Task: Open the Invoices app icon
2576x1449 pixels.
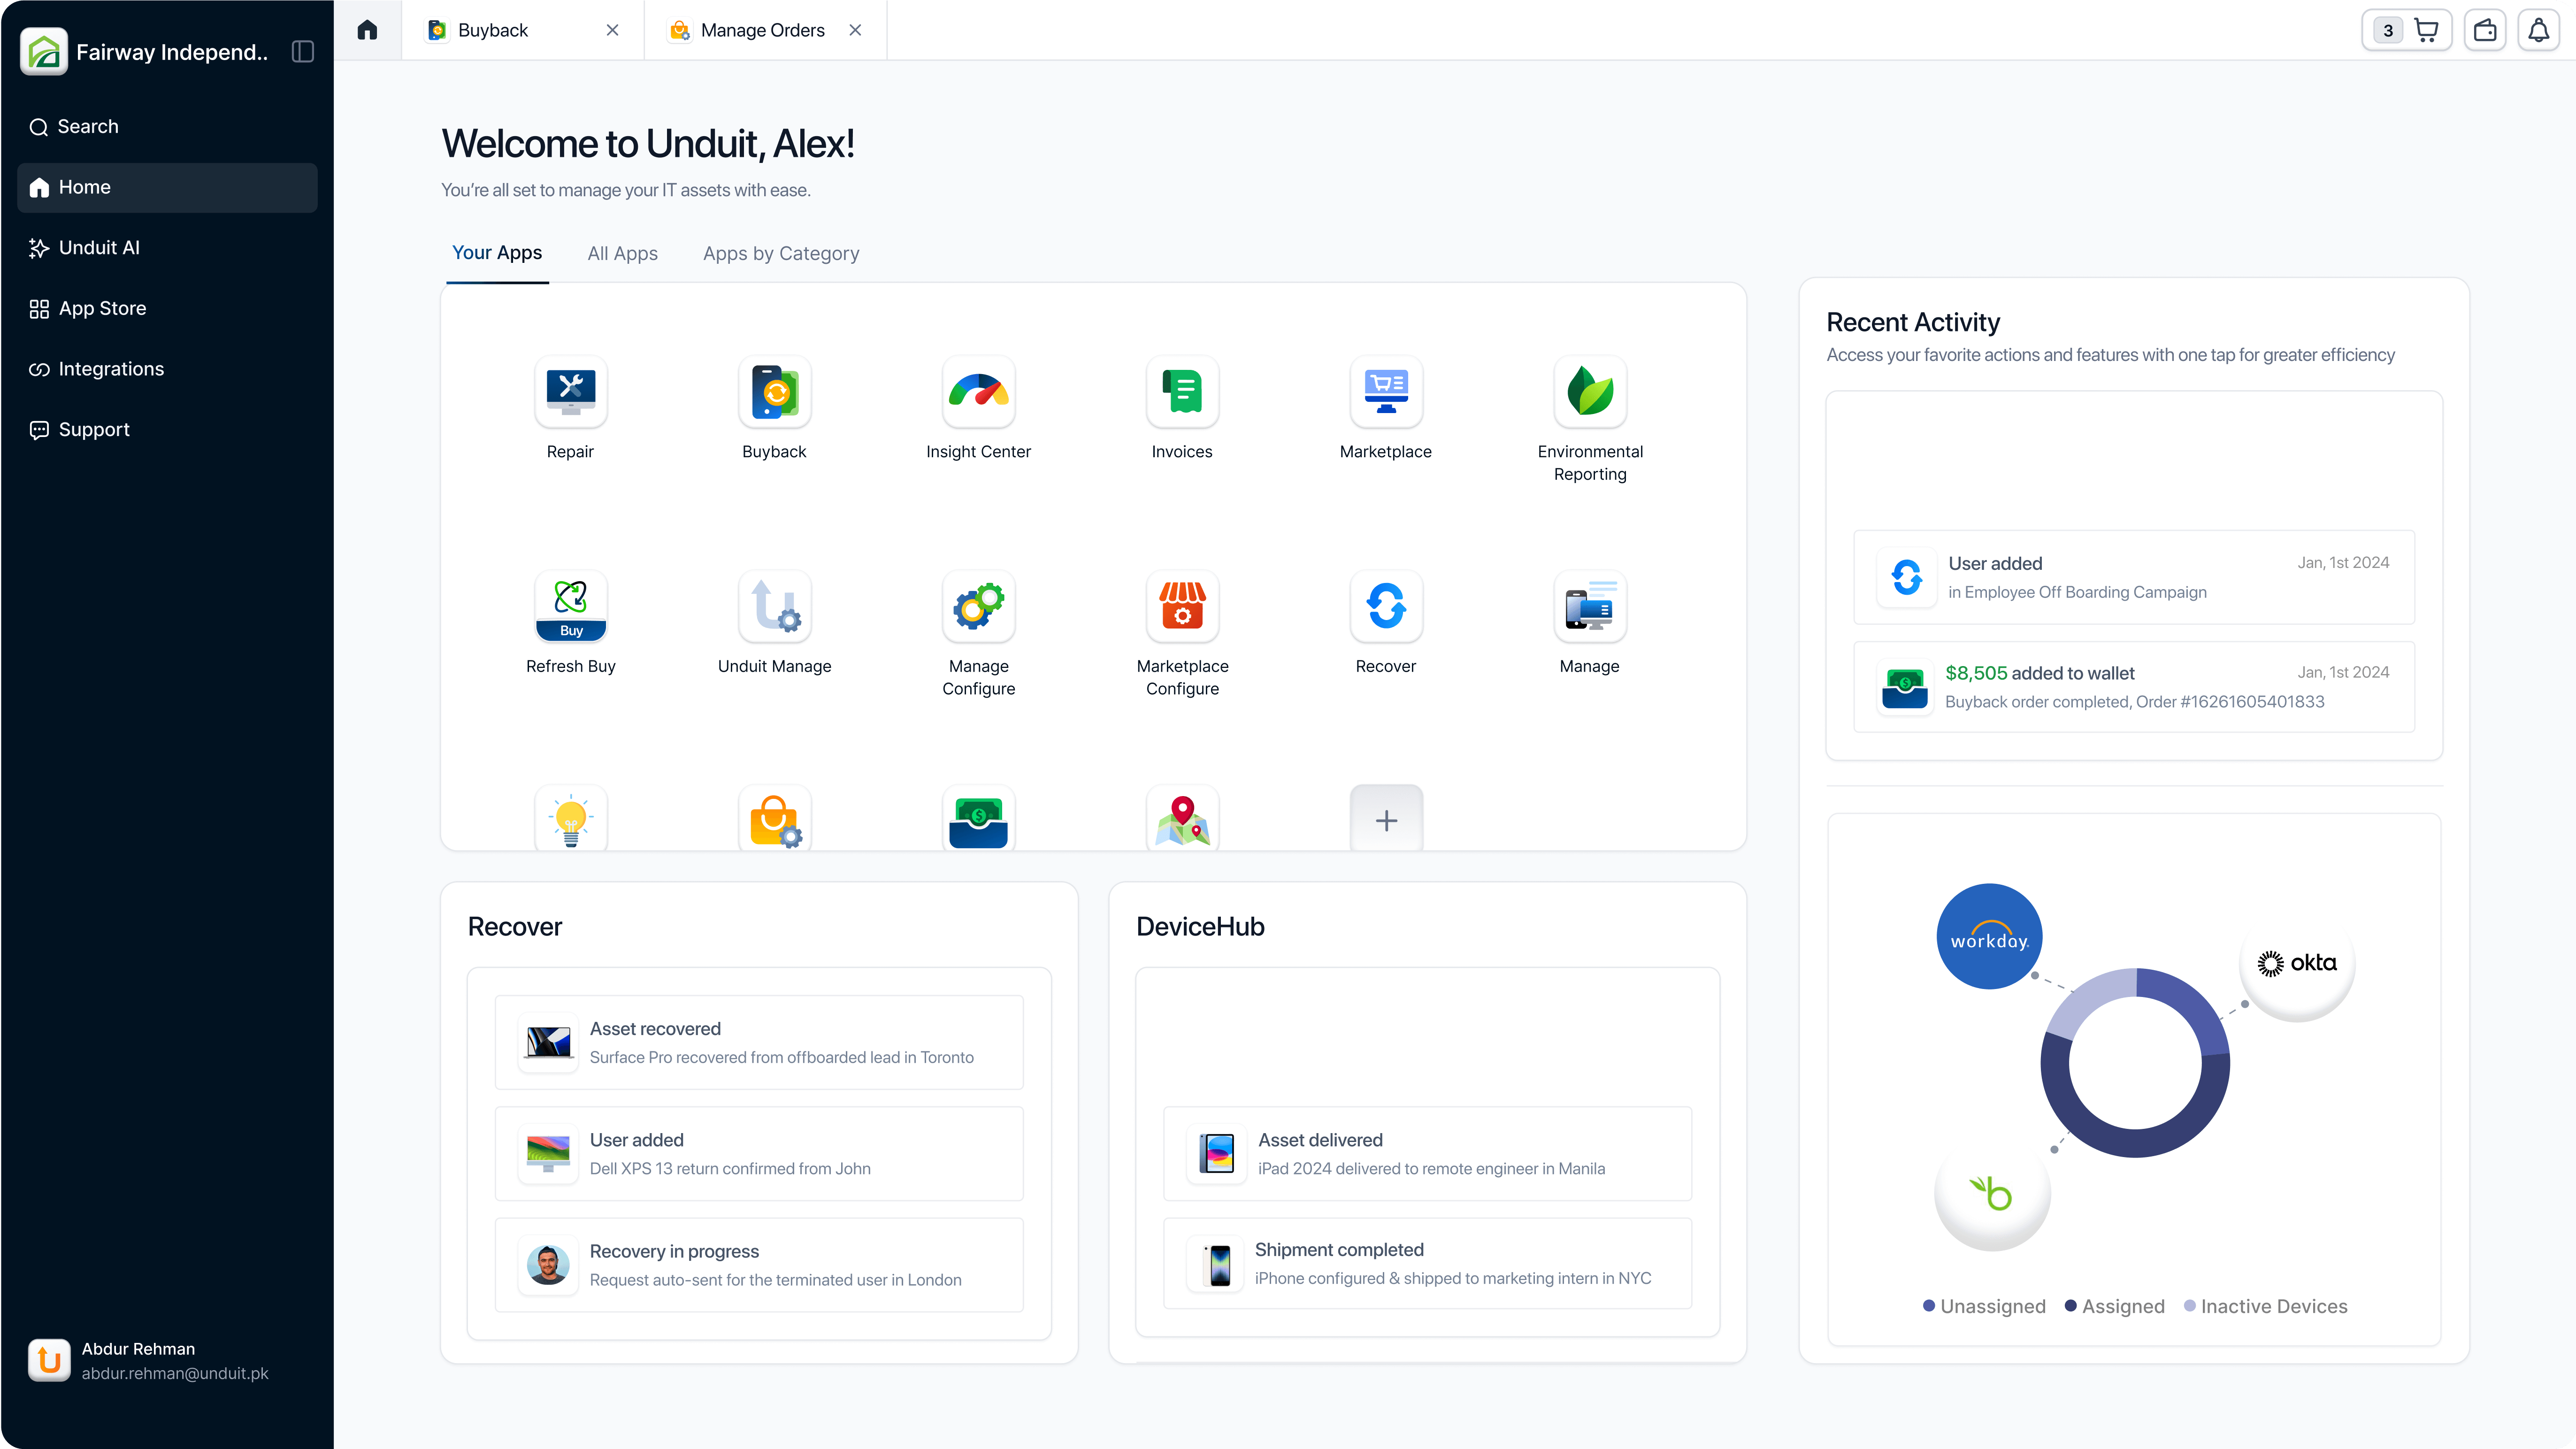Action: click(1182, 392)
